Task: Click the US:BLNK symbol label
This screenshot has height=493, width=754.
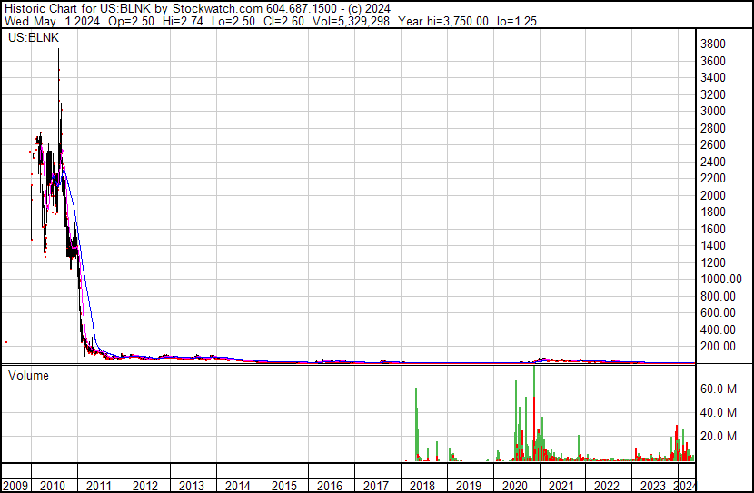Action: pos(34,37)
